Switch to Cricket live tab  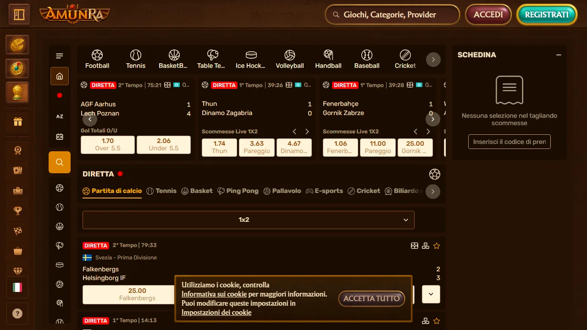point(364,191)
